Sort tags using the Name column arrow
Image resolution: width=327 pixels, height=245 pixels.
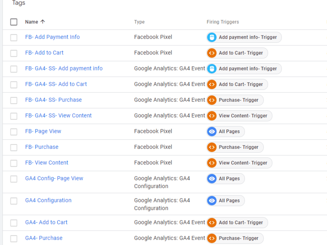coord(43,22)
